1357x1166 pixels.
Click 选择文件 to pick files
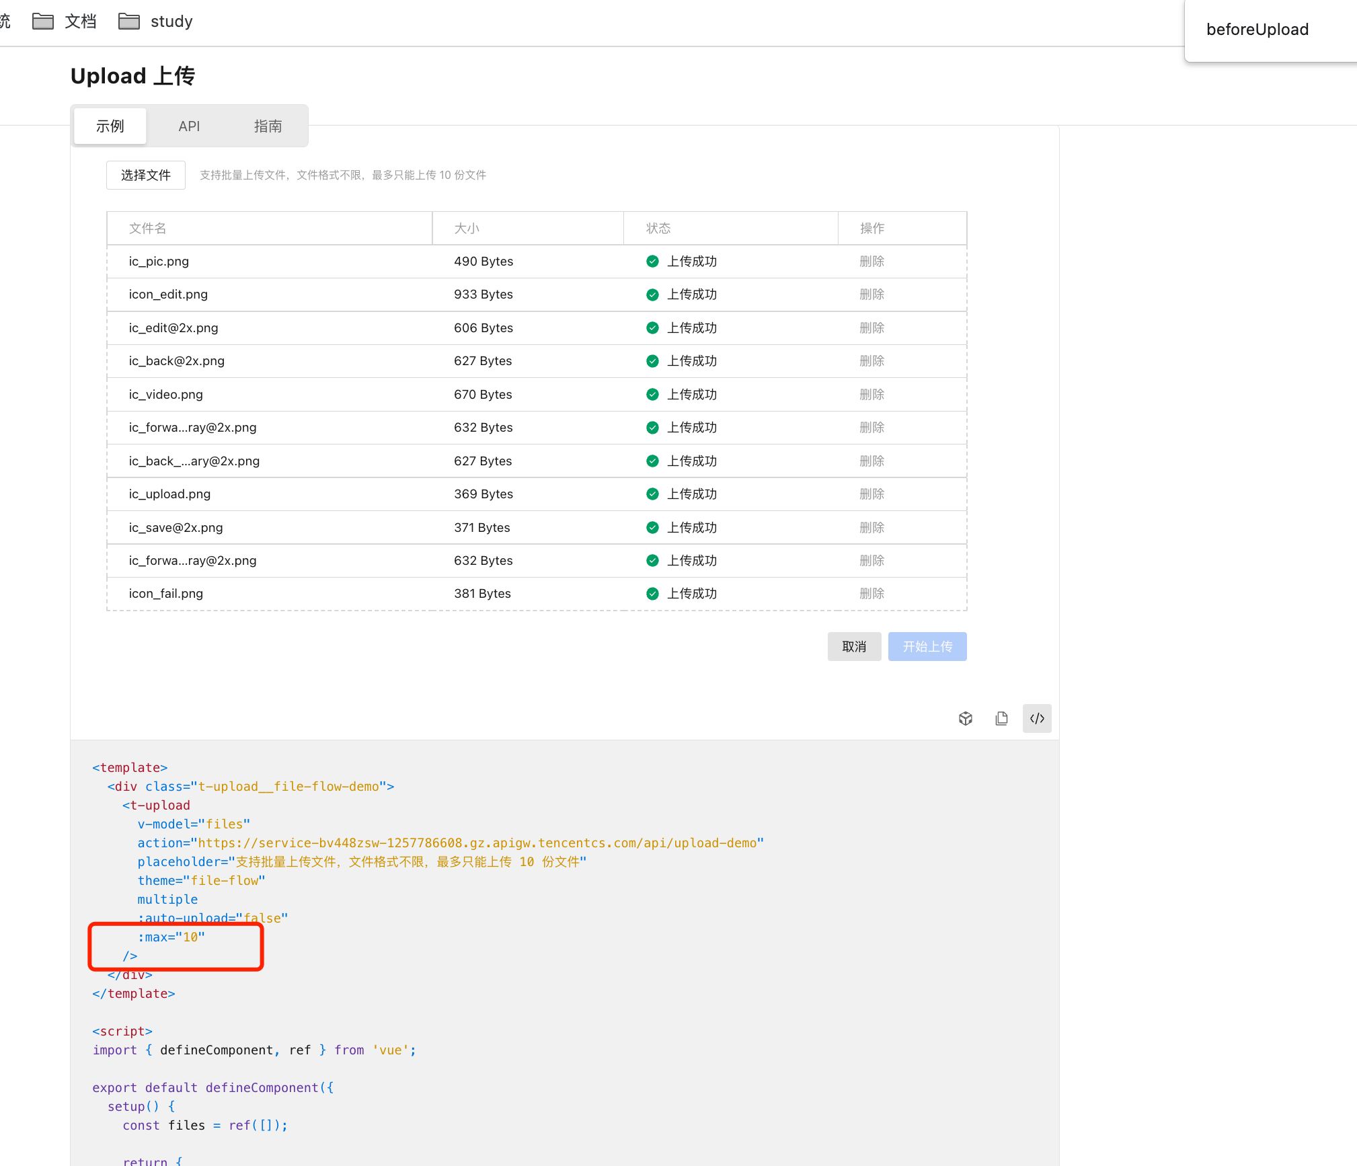(x=145, y=175)
